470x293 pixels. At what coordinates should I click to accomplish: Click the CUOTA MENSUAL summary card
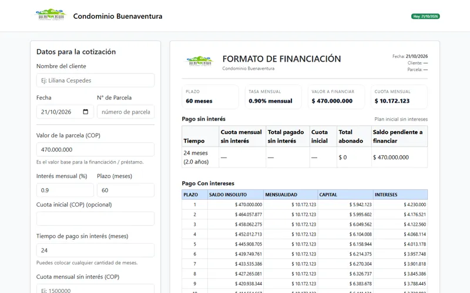click(x=399, y=97)
